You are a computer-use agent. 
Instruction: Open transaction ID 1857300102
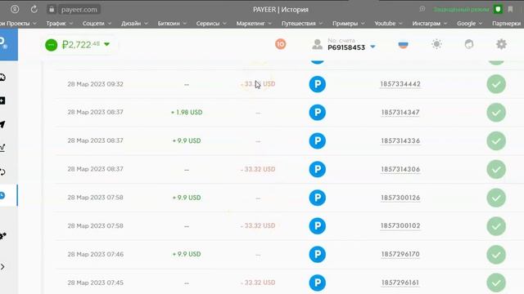[x=400, y=225]
